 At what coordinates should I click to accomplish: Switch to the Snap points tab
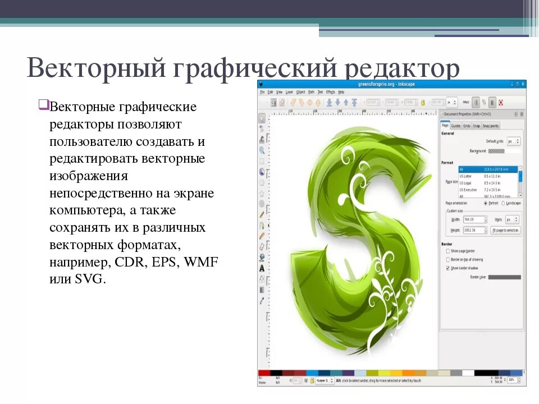coord(491,126)
